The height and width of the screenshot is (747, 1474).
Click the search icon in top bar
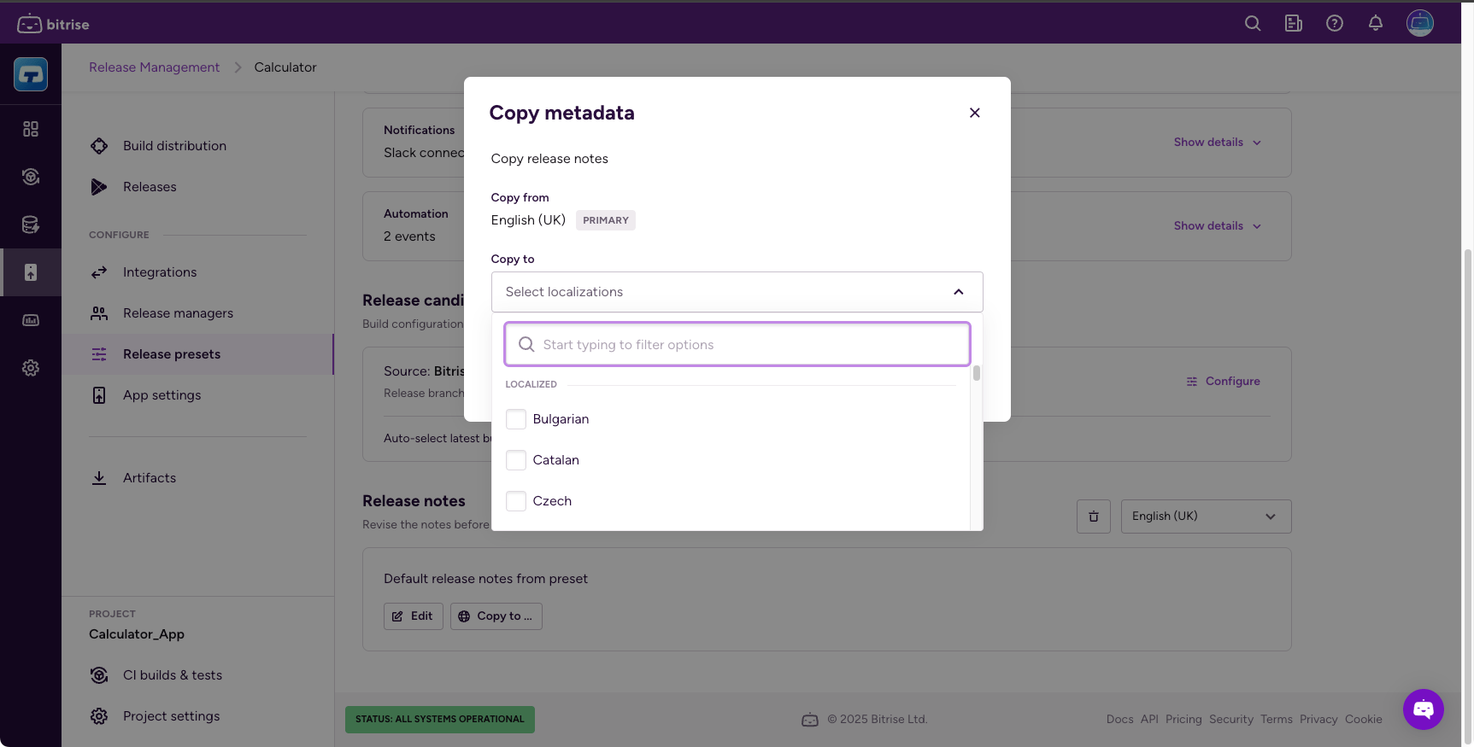1253,24
